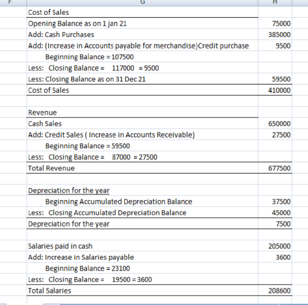
Task: Click the first 'Cost of Sales' heading cell
Action: [x=142, y=12]
